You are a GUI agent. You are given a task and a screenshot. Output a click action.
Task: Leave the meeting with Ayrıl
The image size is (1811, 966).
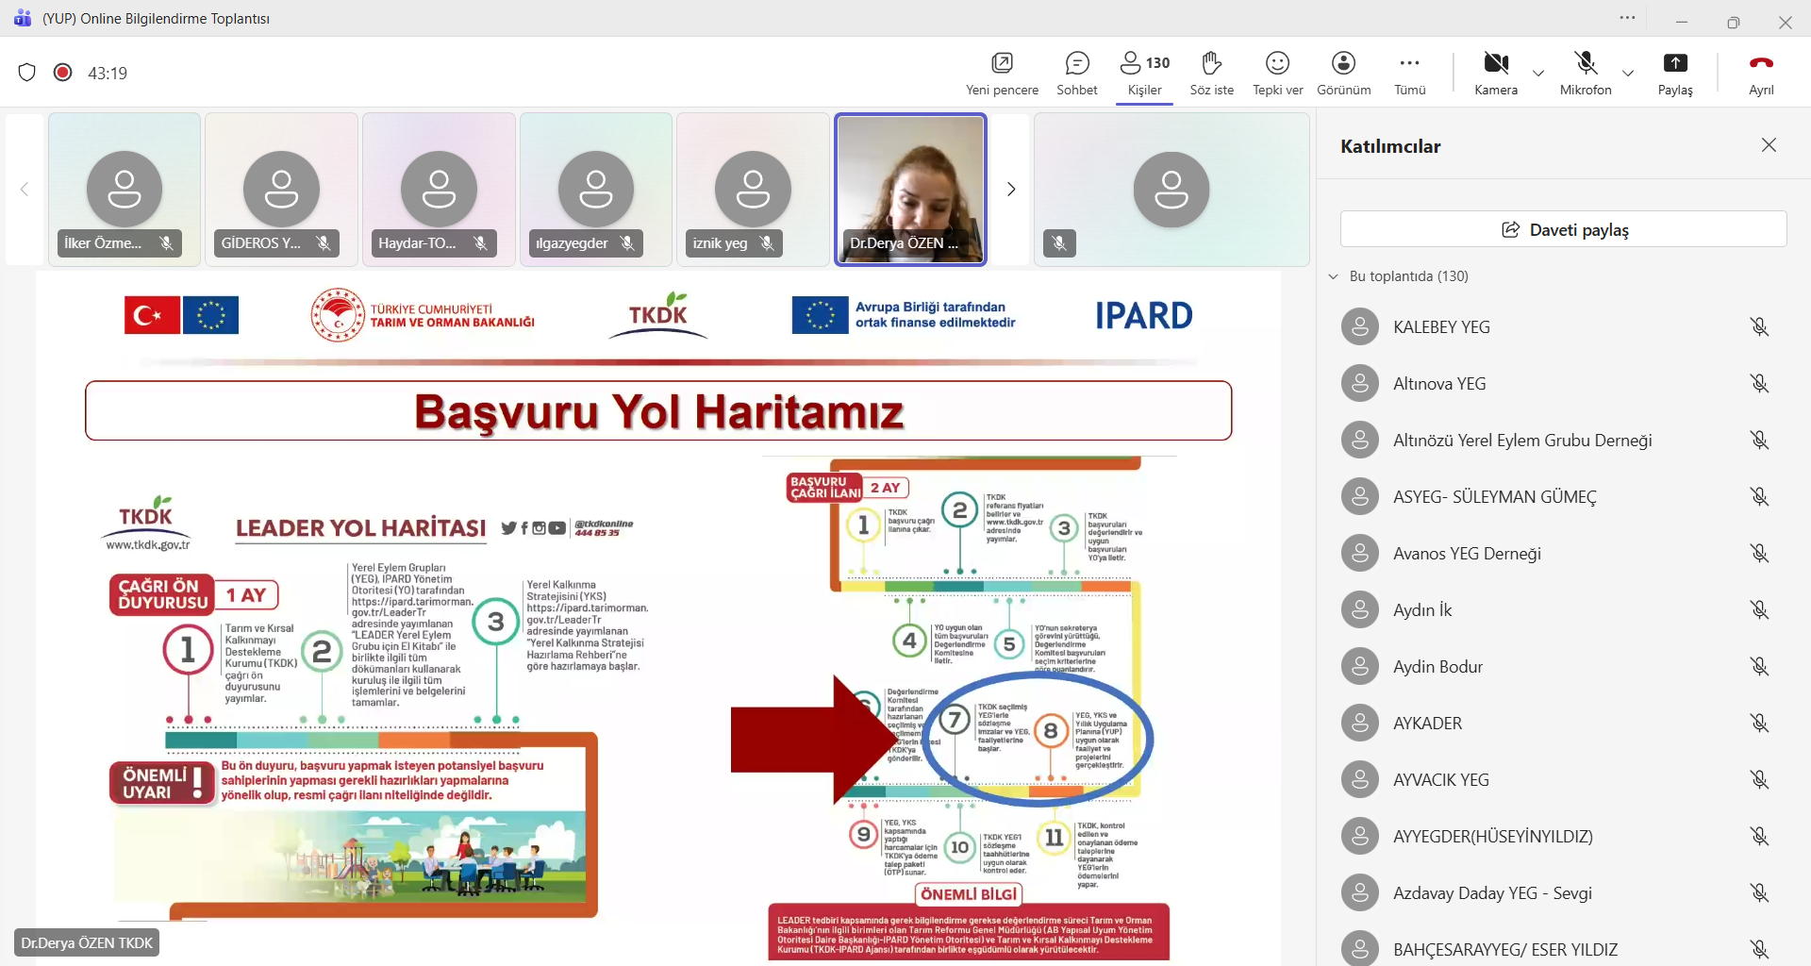tap(1761, 74)
